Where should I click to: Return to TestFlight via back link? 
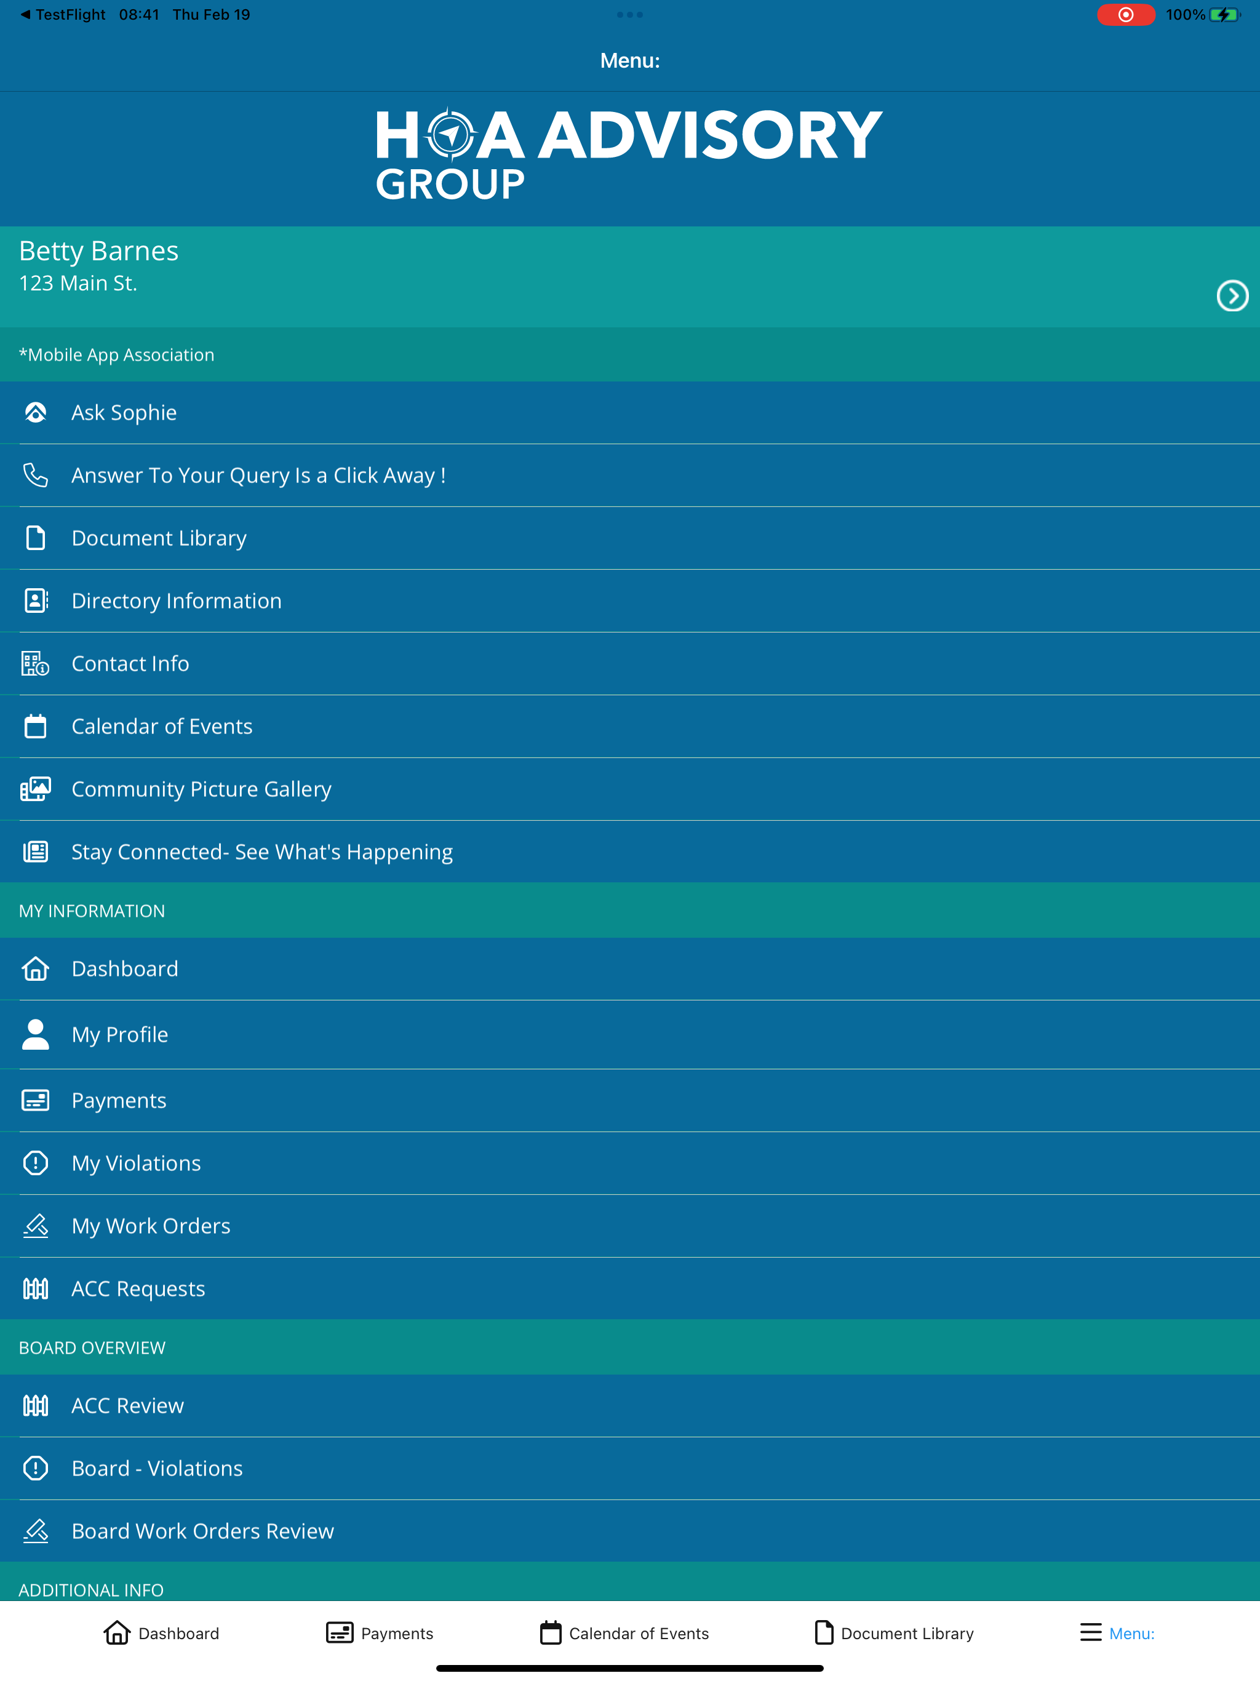[63, 14]
